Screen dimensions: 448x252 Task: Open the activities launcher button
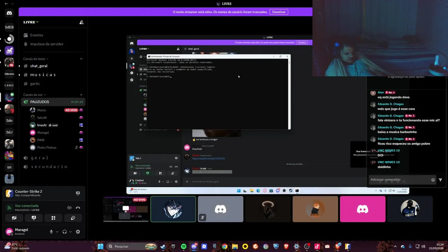coord(53,218)
